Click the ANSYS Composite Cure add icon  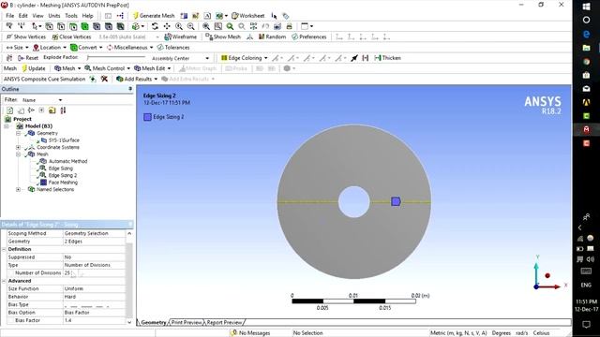pos(93,79)
